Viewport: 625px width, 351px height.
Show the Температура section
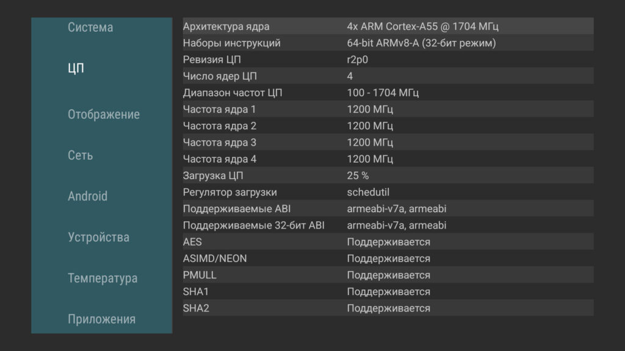pos(102,278)
